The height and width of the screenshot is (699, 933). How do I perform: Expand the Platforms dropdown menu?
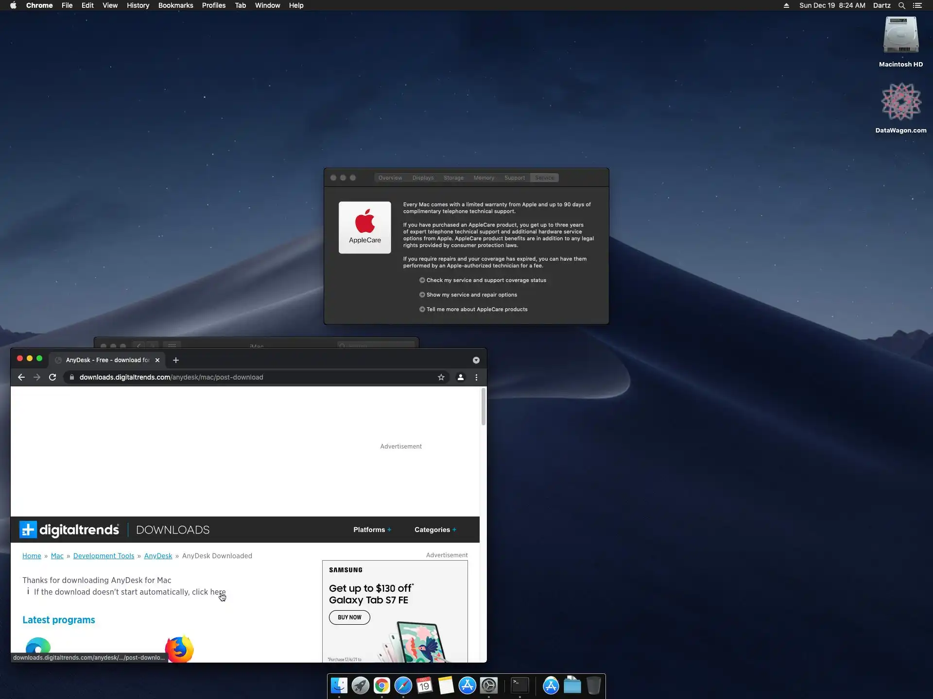[x=372, y=530]
